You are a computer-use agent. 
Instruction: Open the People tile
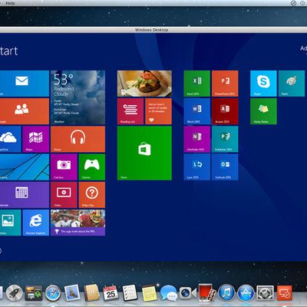(25, 111)
